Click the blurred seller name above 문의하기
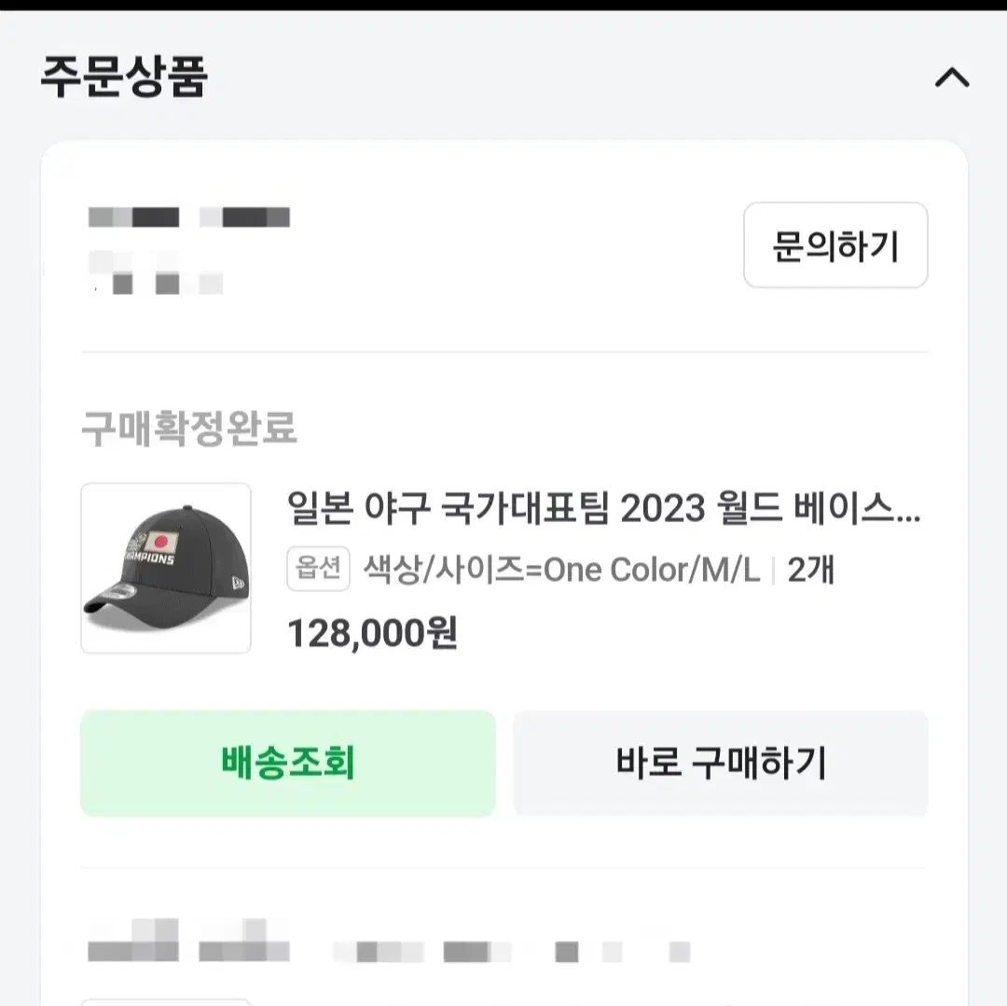 (186, 217)
